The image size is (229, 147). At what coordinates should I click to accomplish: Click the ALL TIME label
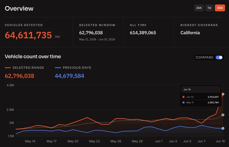click(x=138, y=25)
